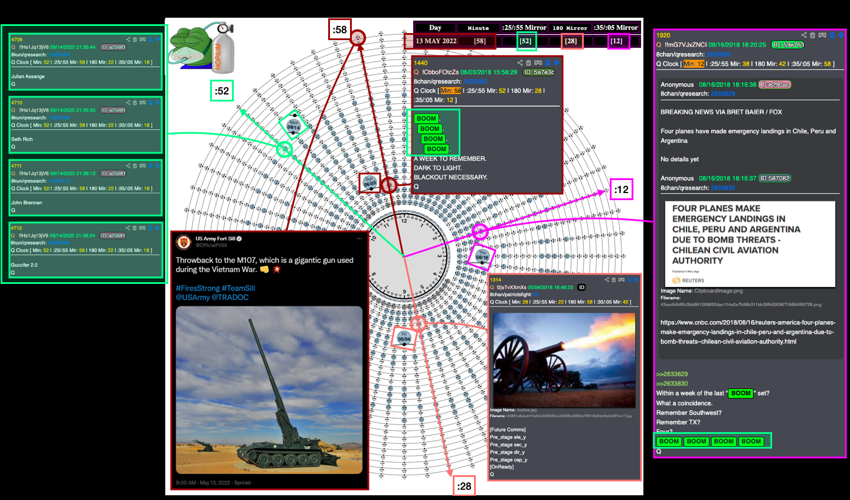Image resolution: width=850 pixels, height=500 pixels.
Task: Click the blue document icon on post 1440
Action: 548,63
